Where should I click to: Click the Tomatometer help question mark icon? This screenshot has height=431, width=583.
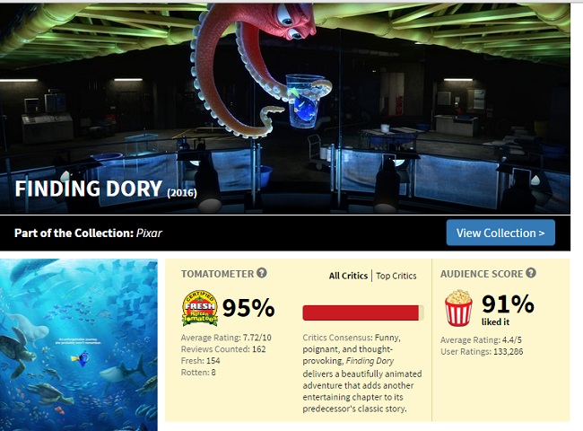(x=262, y=273)
